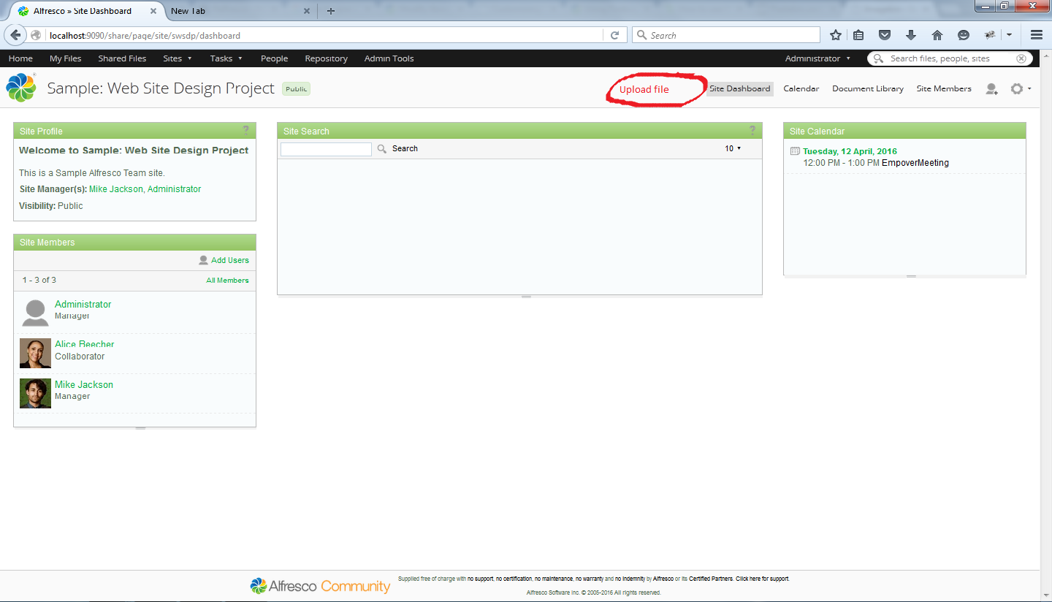Open the results count 10 dropdown

[733, 148]
